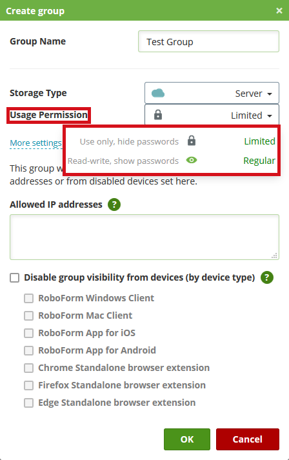
Task: Select the Limited permission menu option
Action: (172, 141)
